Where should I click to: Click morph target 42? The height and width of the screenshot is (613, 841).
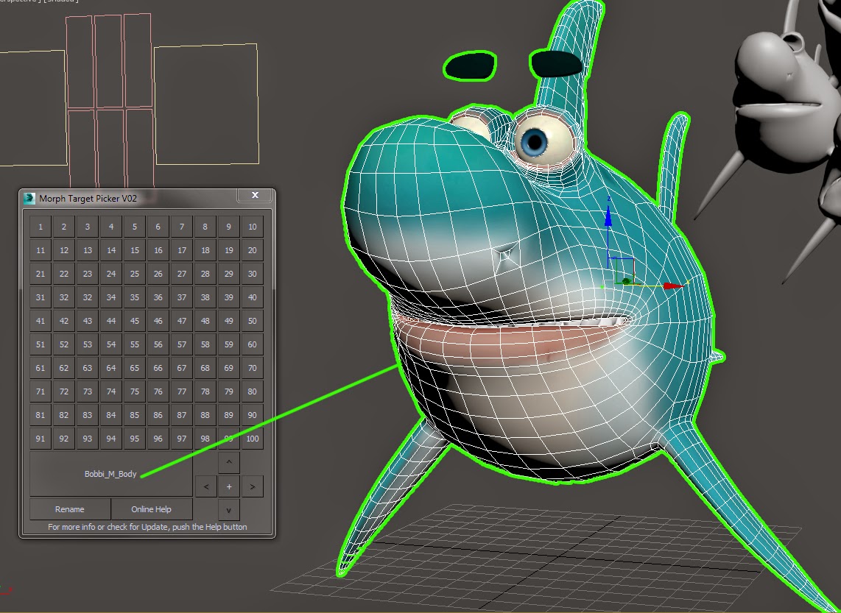coord(64,321)
